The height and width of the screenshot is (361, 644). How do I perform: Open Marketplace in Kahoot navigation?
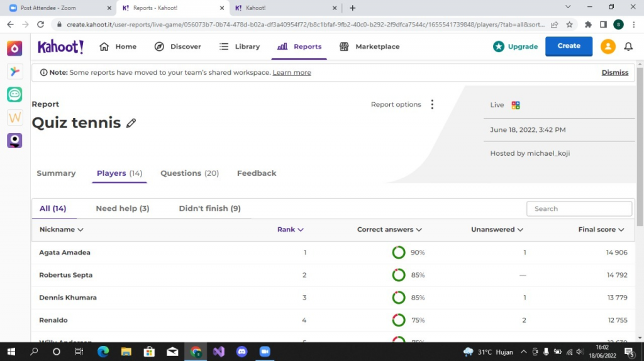[369, 46]
